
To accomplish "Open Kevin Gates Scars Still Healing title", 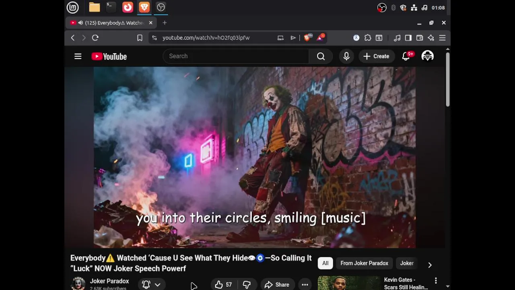I will (x=406, y=284).
